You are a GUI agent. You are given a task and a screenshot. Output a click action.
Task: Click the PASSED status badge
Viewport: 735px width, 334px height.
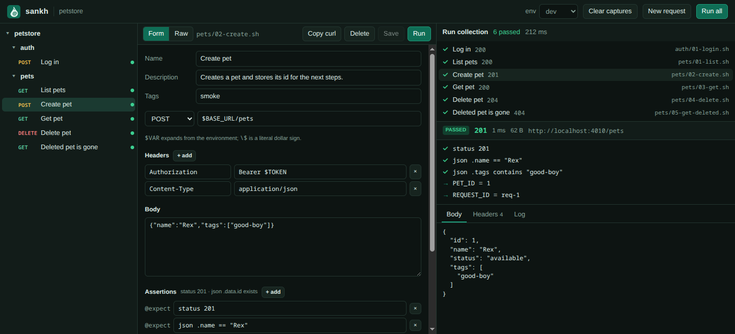pos(455,130)
